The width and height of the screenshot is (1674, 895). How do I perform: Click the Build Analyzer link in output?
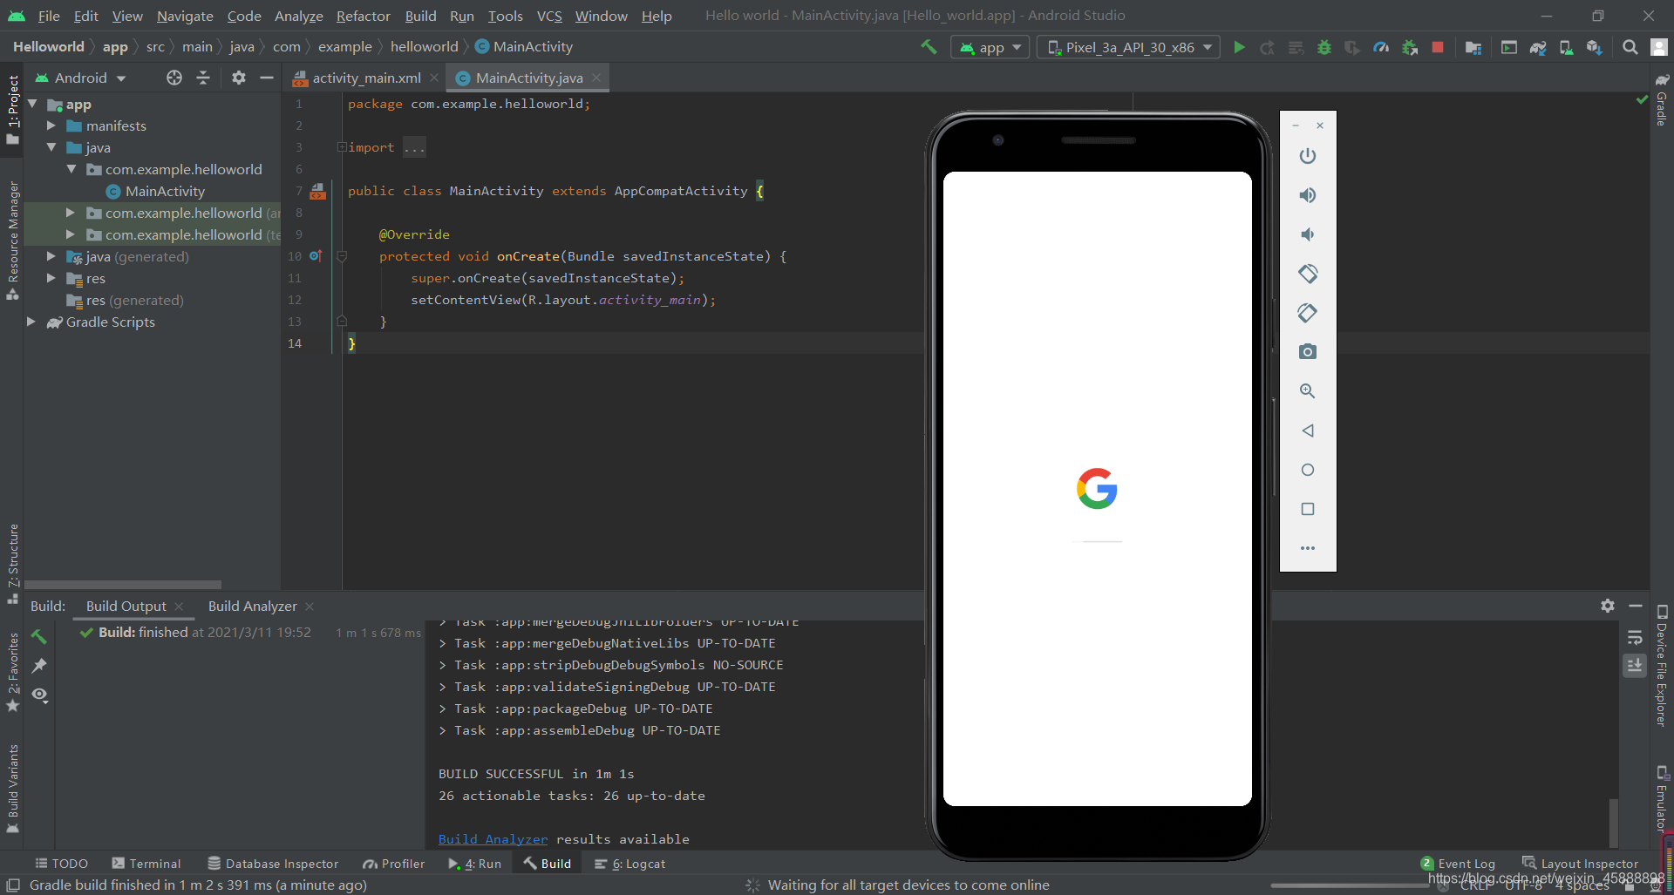pos(493,839)
